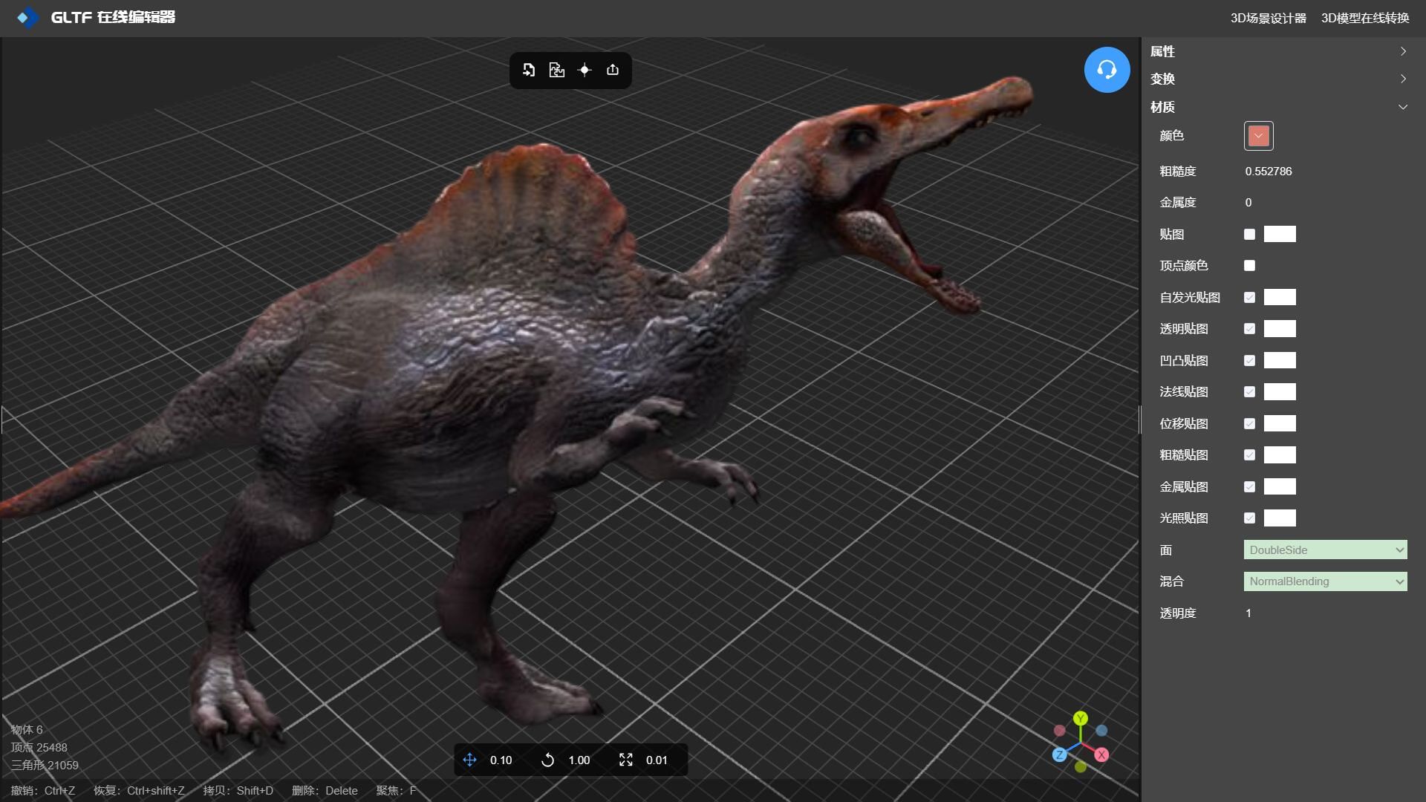
Task: Uncheck the 金属贴图 checkbox
Action: [1249, 487]
